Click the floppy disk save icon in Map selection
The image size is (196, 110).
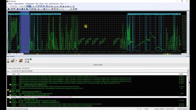click(8, 62)
